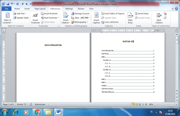Viewport: 180px width, 116px height.
Task: Click Insert Table of Figures
Action: pyautogui.click(x=113, y=14)
